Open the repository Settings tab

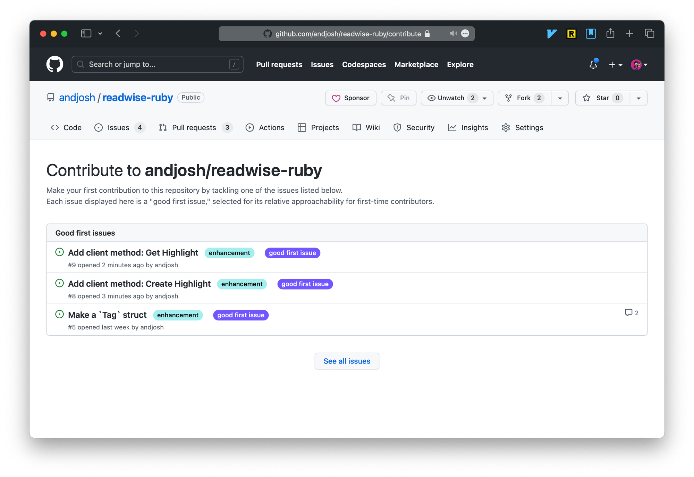click(522, 127)
